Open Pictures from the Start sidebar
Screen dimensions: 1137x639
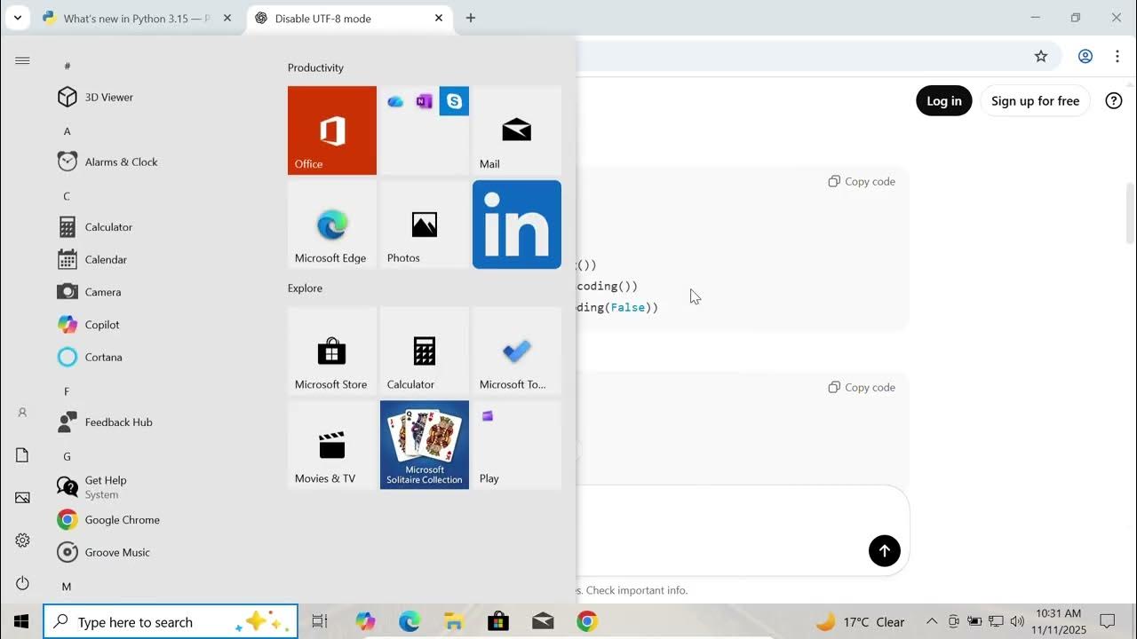click(23, 498)
